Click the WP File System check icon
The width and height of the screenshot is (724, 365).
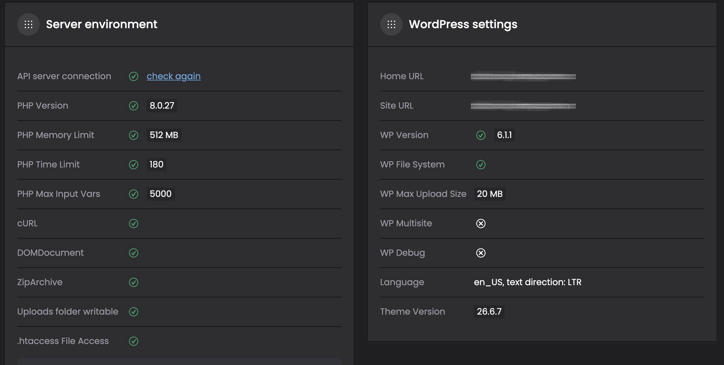point(481,165)
